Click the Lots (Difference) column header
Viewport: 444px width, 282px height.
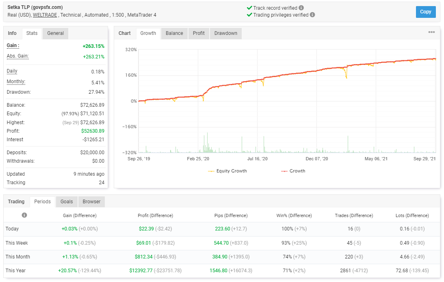(x=412, y=215)
